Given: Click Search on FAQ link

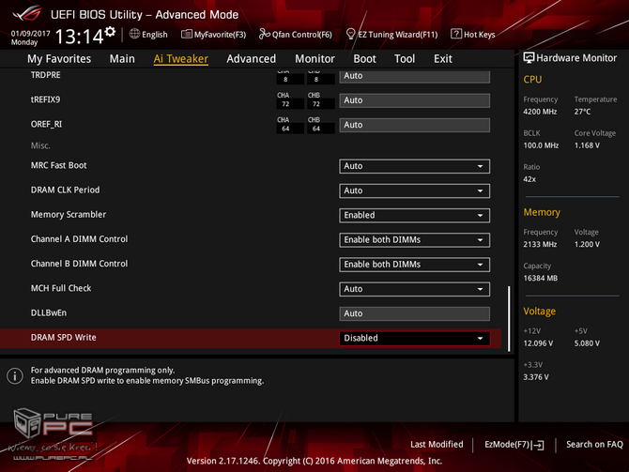Looking at the screenshot, I should 594,445.
